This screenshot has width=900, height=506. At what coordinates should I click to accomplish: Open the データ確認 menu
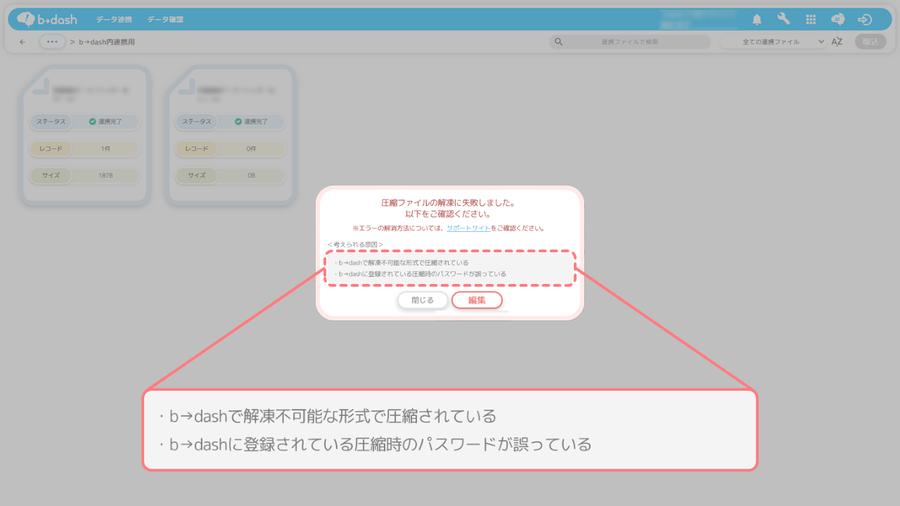click(x=165, y=20)
